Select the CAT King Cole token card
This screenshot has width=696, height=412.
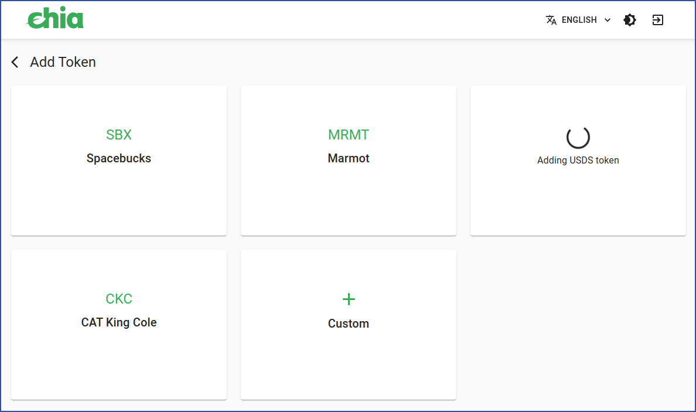tap(119, 325)
